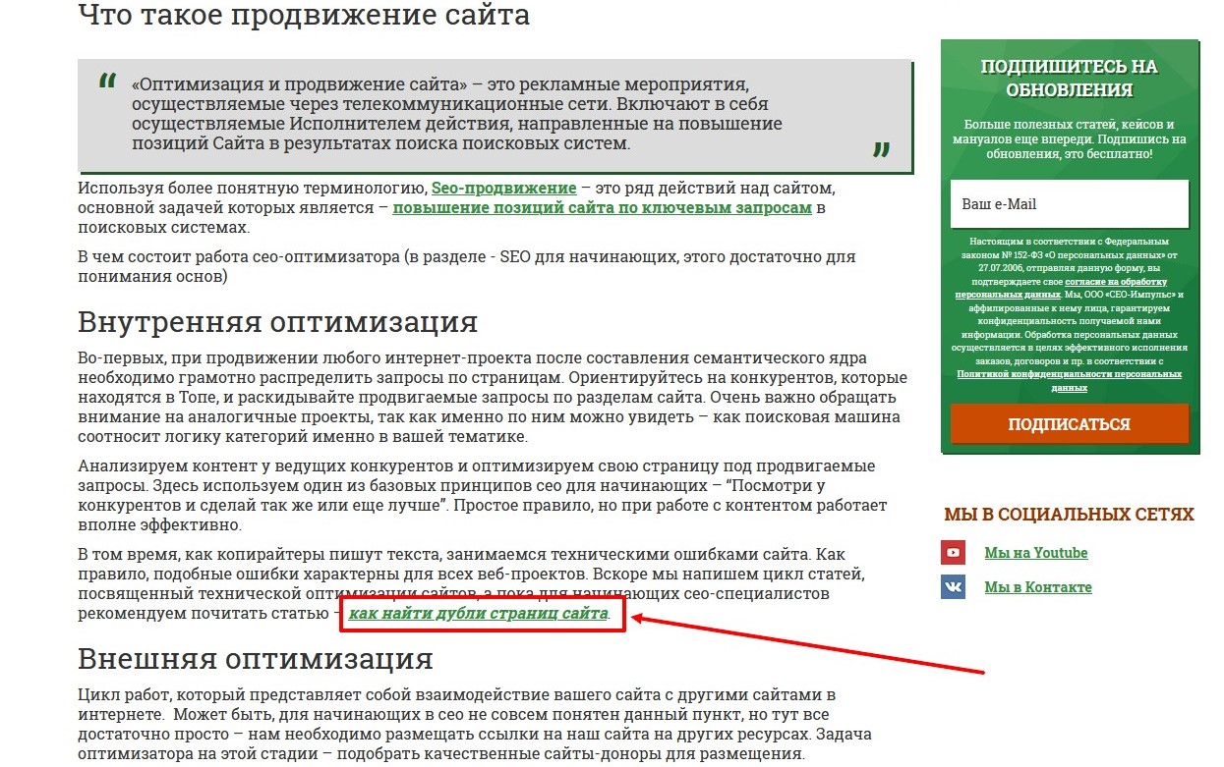Click the opening green quotation mark icon
The height and width of the screenshot is (767, 1224).
107,82
